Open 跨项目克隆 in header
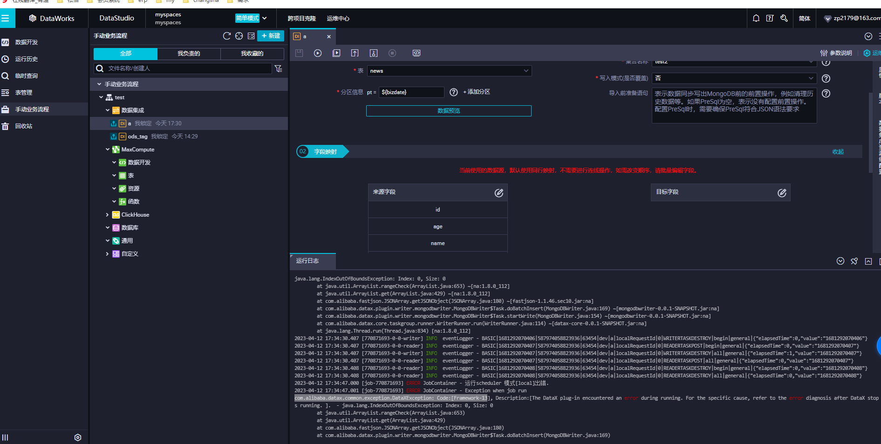 (x=302, y=19)
